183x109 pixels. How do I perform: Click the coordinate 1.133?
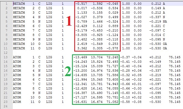click(x=82, y=13)
